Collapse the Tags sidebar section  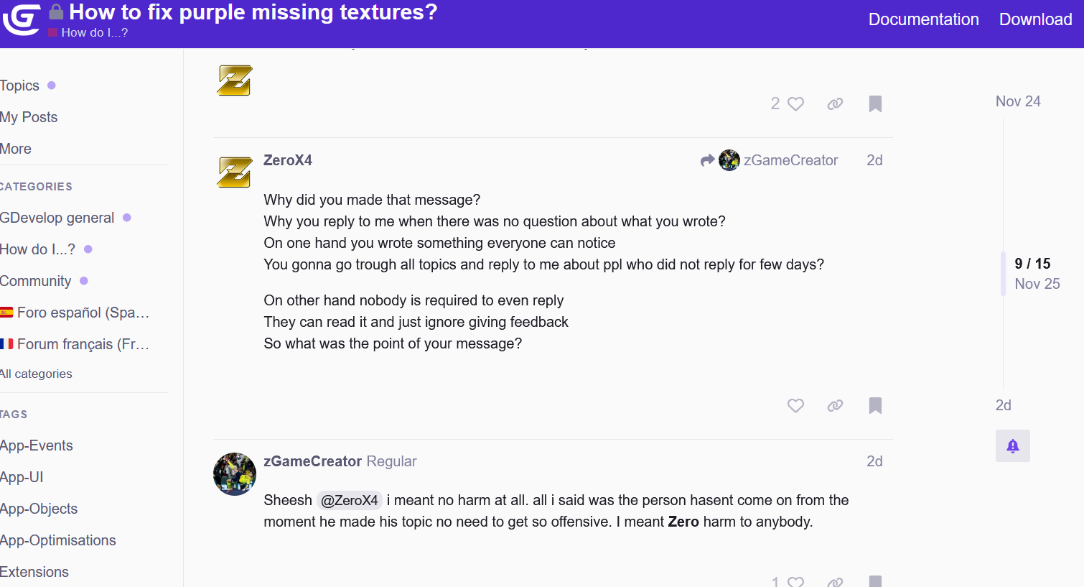point(14,415)
